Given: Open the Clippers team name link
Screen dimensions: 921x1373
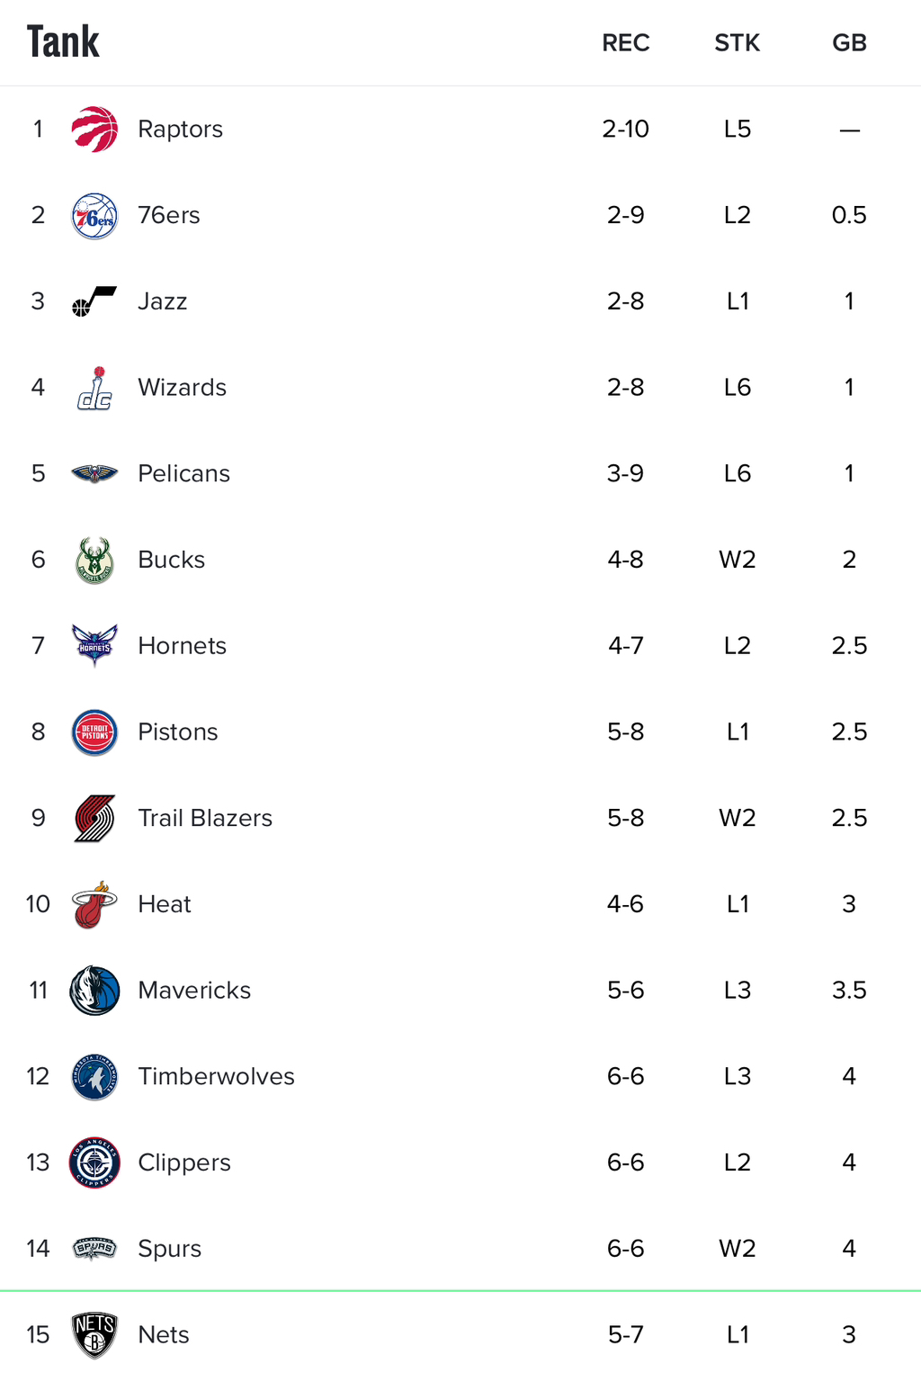Looking at the screenshot, I should (184, 1162).
